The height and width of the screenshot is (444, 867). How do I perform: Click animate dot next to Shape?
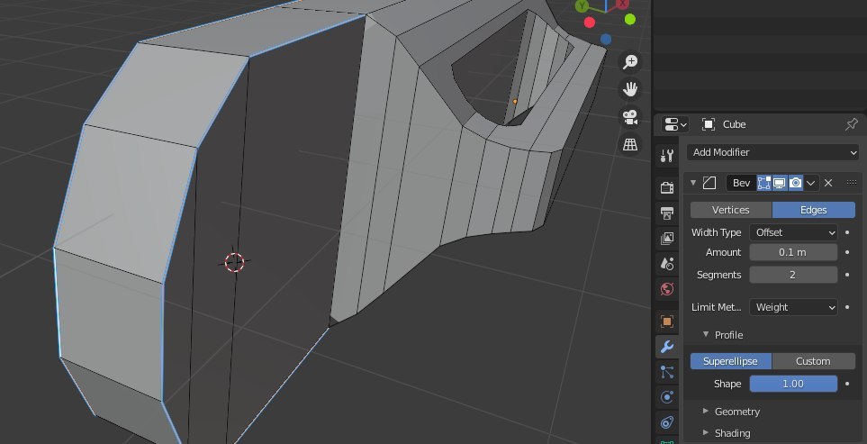tap(847, 383)
